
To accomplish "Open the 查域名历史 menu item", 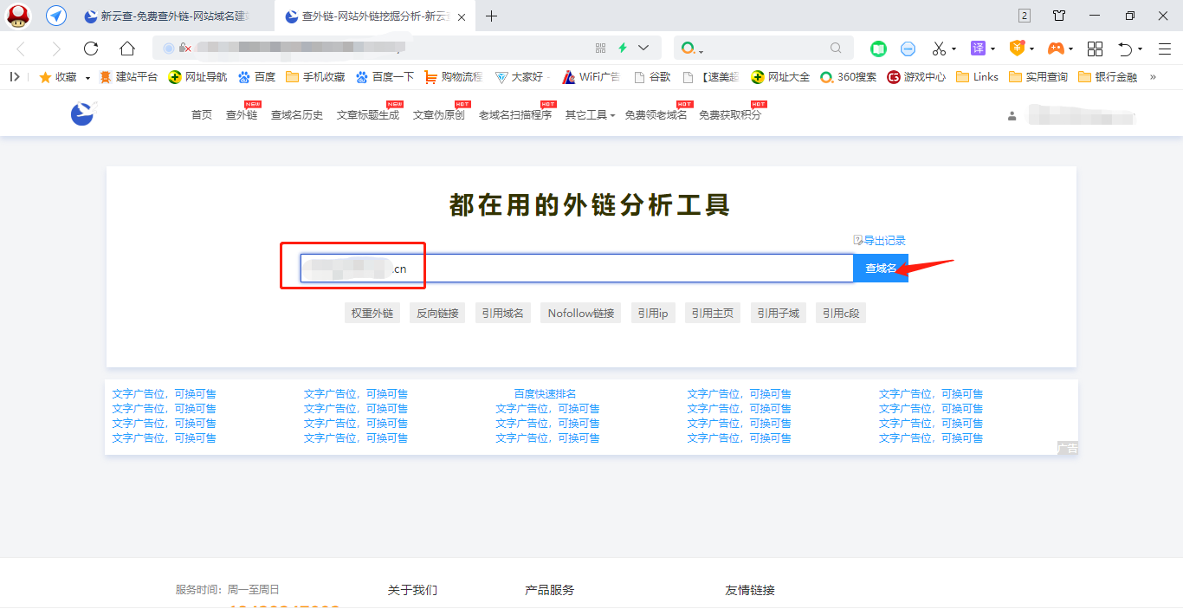I will coord(296,113).
